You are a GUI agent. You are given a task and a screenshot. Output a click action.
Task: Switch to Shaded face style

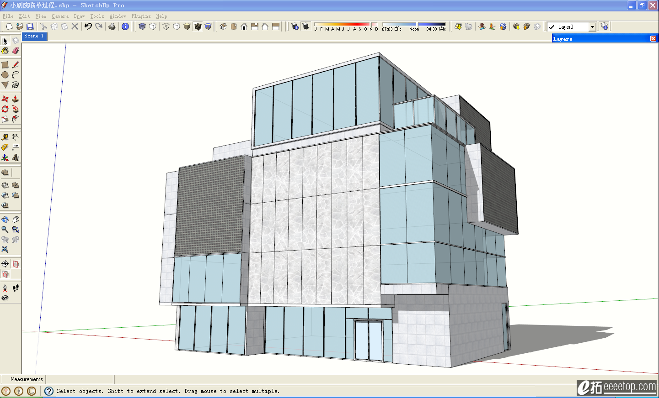187,26
